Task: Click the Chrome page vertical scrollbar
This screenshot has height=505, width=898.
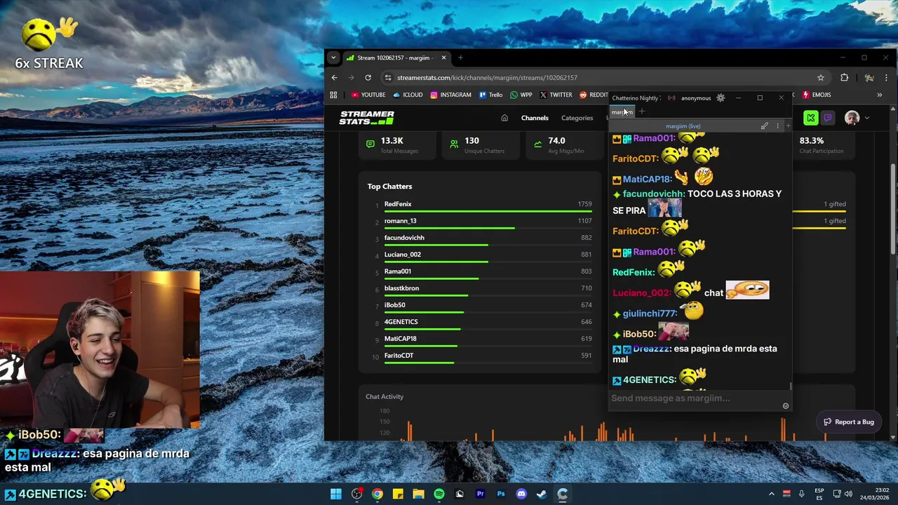Action: point(892,210)
